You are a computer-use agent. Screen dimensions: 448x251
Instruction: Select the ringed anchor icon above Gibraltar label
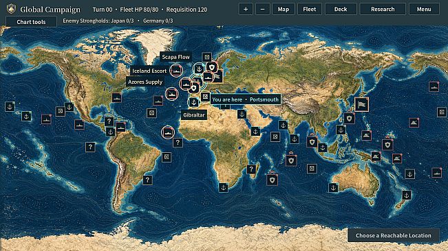(193, 102)
